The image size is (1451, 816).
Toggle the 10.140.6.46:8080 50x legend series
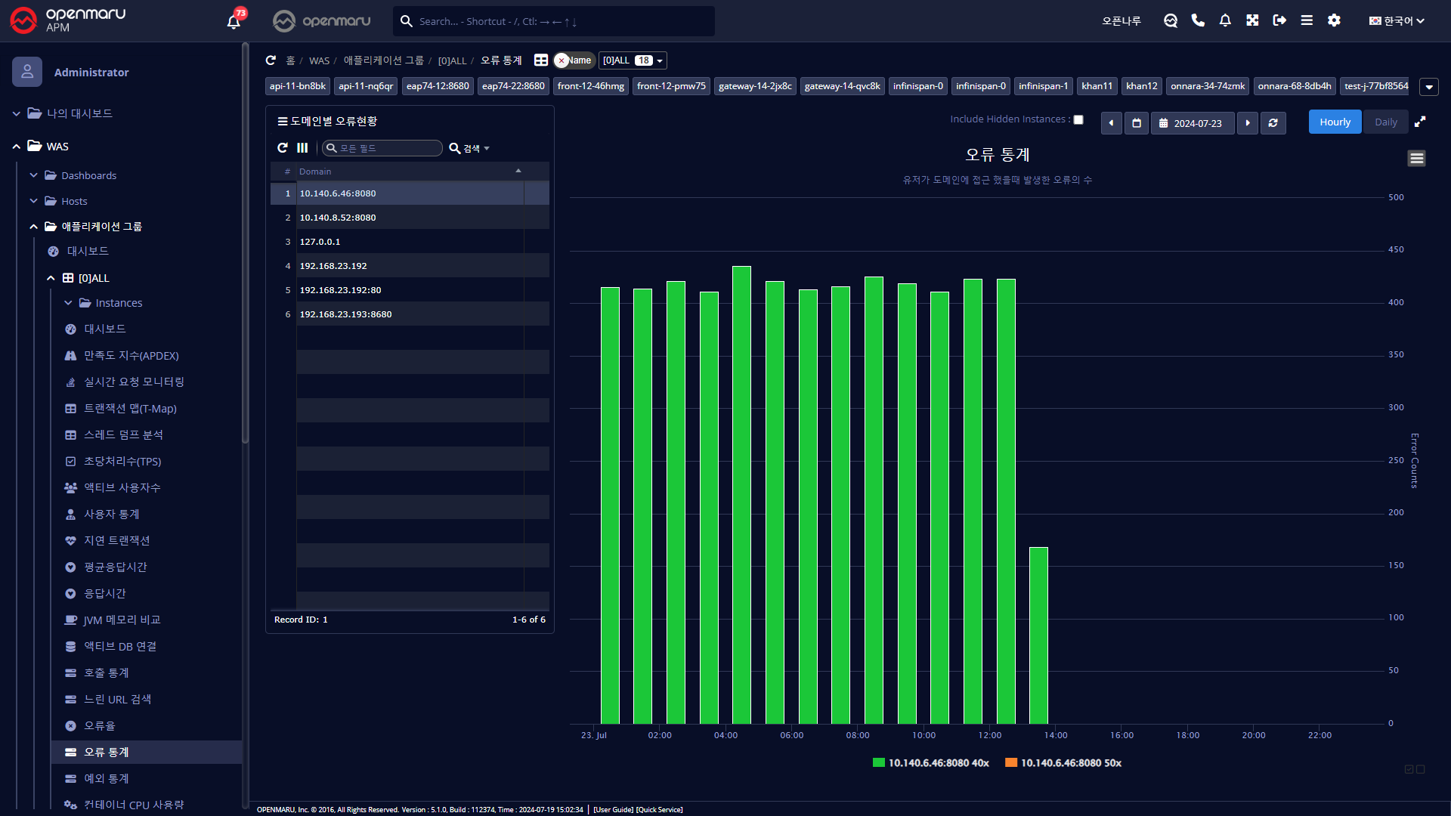pyautogui.click(x=1063, y=763)
